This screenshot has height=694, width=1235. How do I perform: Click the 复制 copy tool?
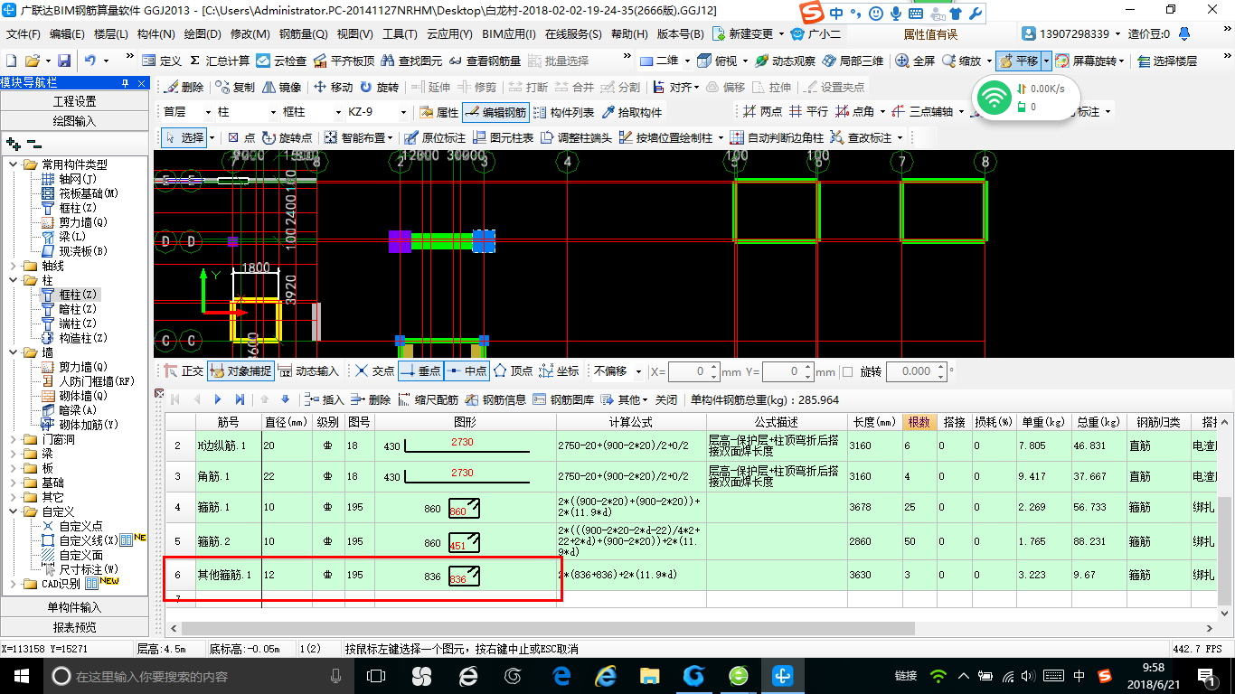(x=235, y=87)
